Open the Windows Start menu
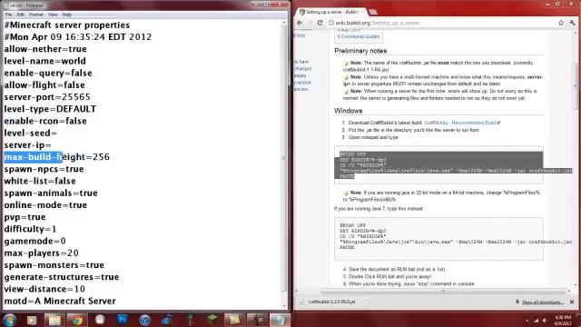The width and height of the screenshot is (581, 327). click(9, 320)
